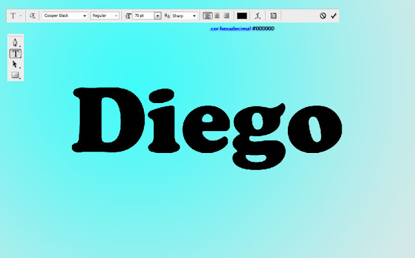
Task: Open the Sharp anti-aliasing dropdown
Action: click(x=184, y=16)
